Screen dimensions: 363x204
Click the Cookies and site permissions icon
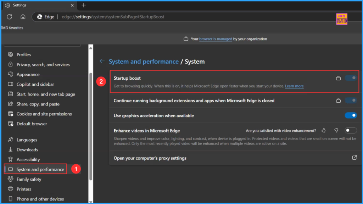[x=10, y=114]
